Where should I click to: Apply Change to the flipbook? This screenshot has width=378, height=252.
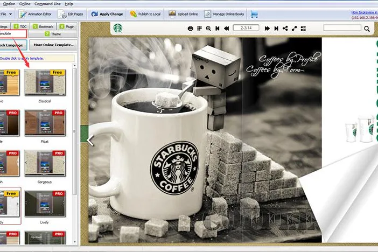[107, 14]
